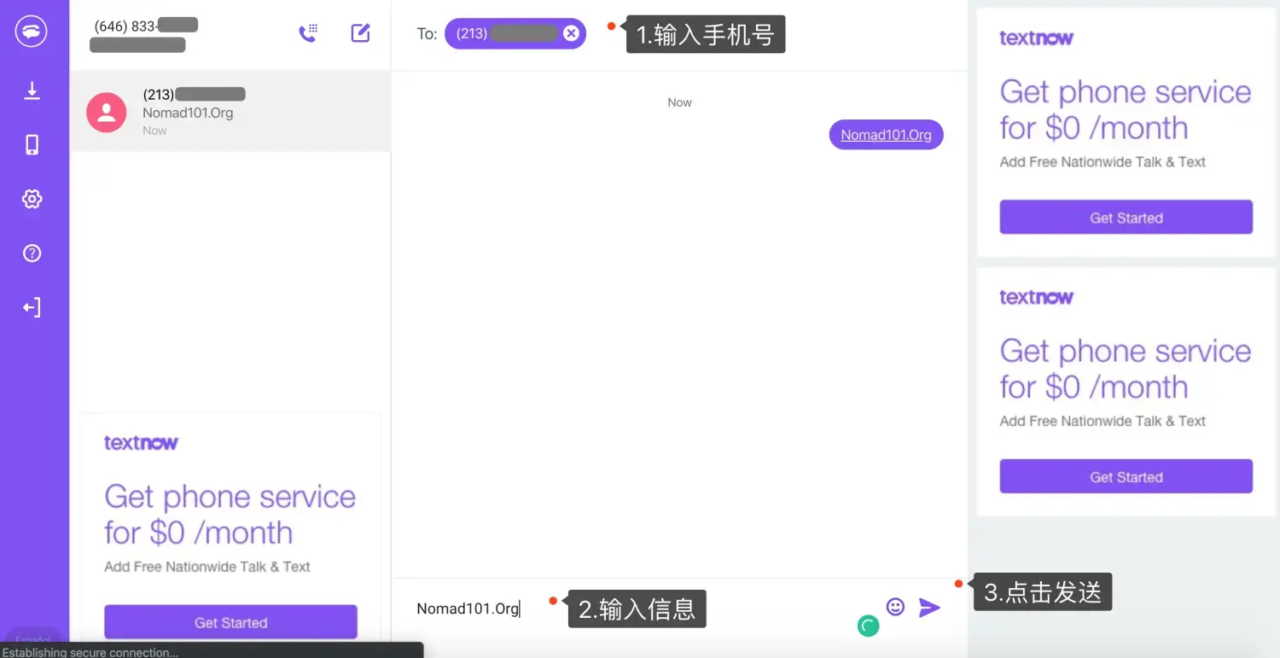This screenshot has height=658, width=1280.
Task: Open the mobile phone icon in sidebar
Action: (32, 144)
